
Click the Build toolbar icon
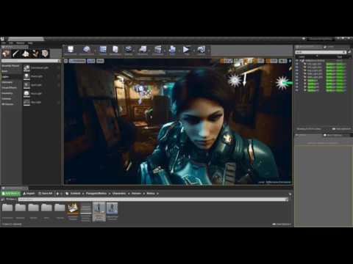point(172,51)
